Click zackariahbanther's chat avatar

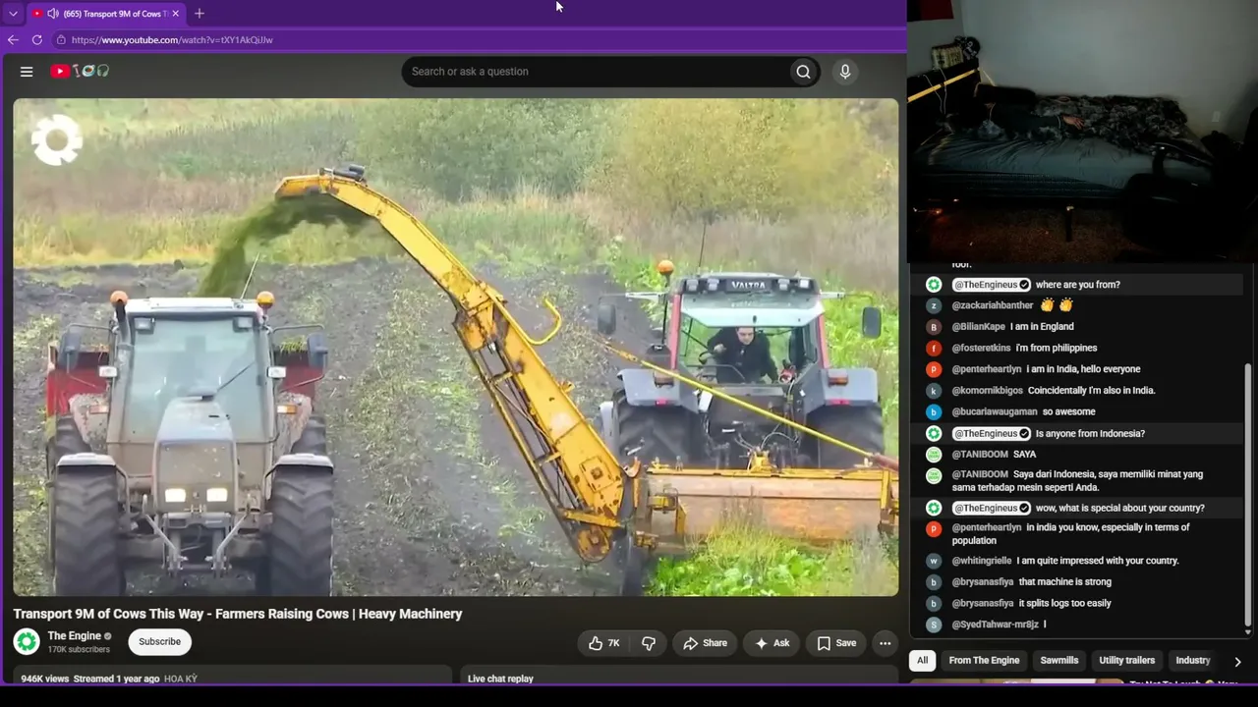point(934,306)
